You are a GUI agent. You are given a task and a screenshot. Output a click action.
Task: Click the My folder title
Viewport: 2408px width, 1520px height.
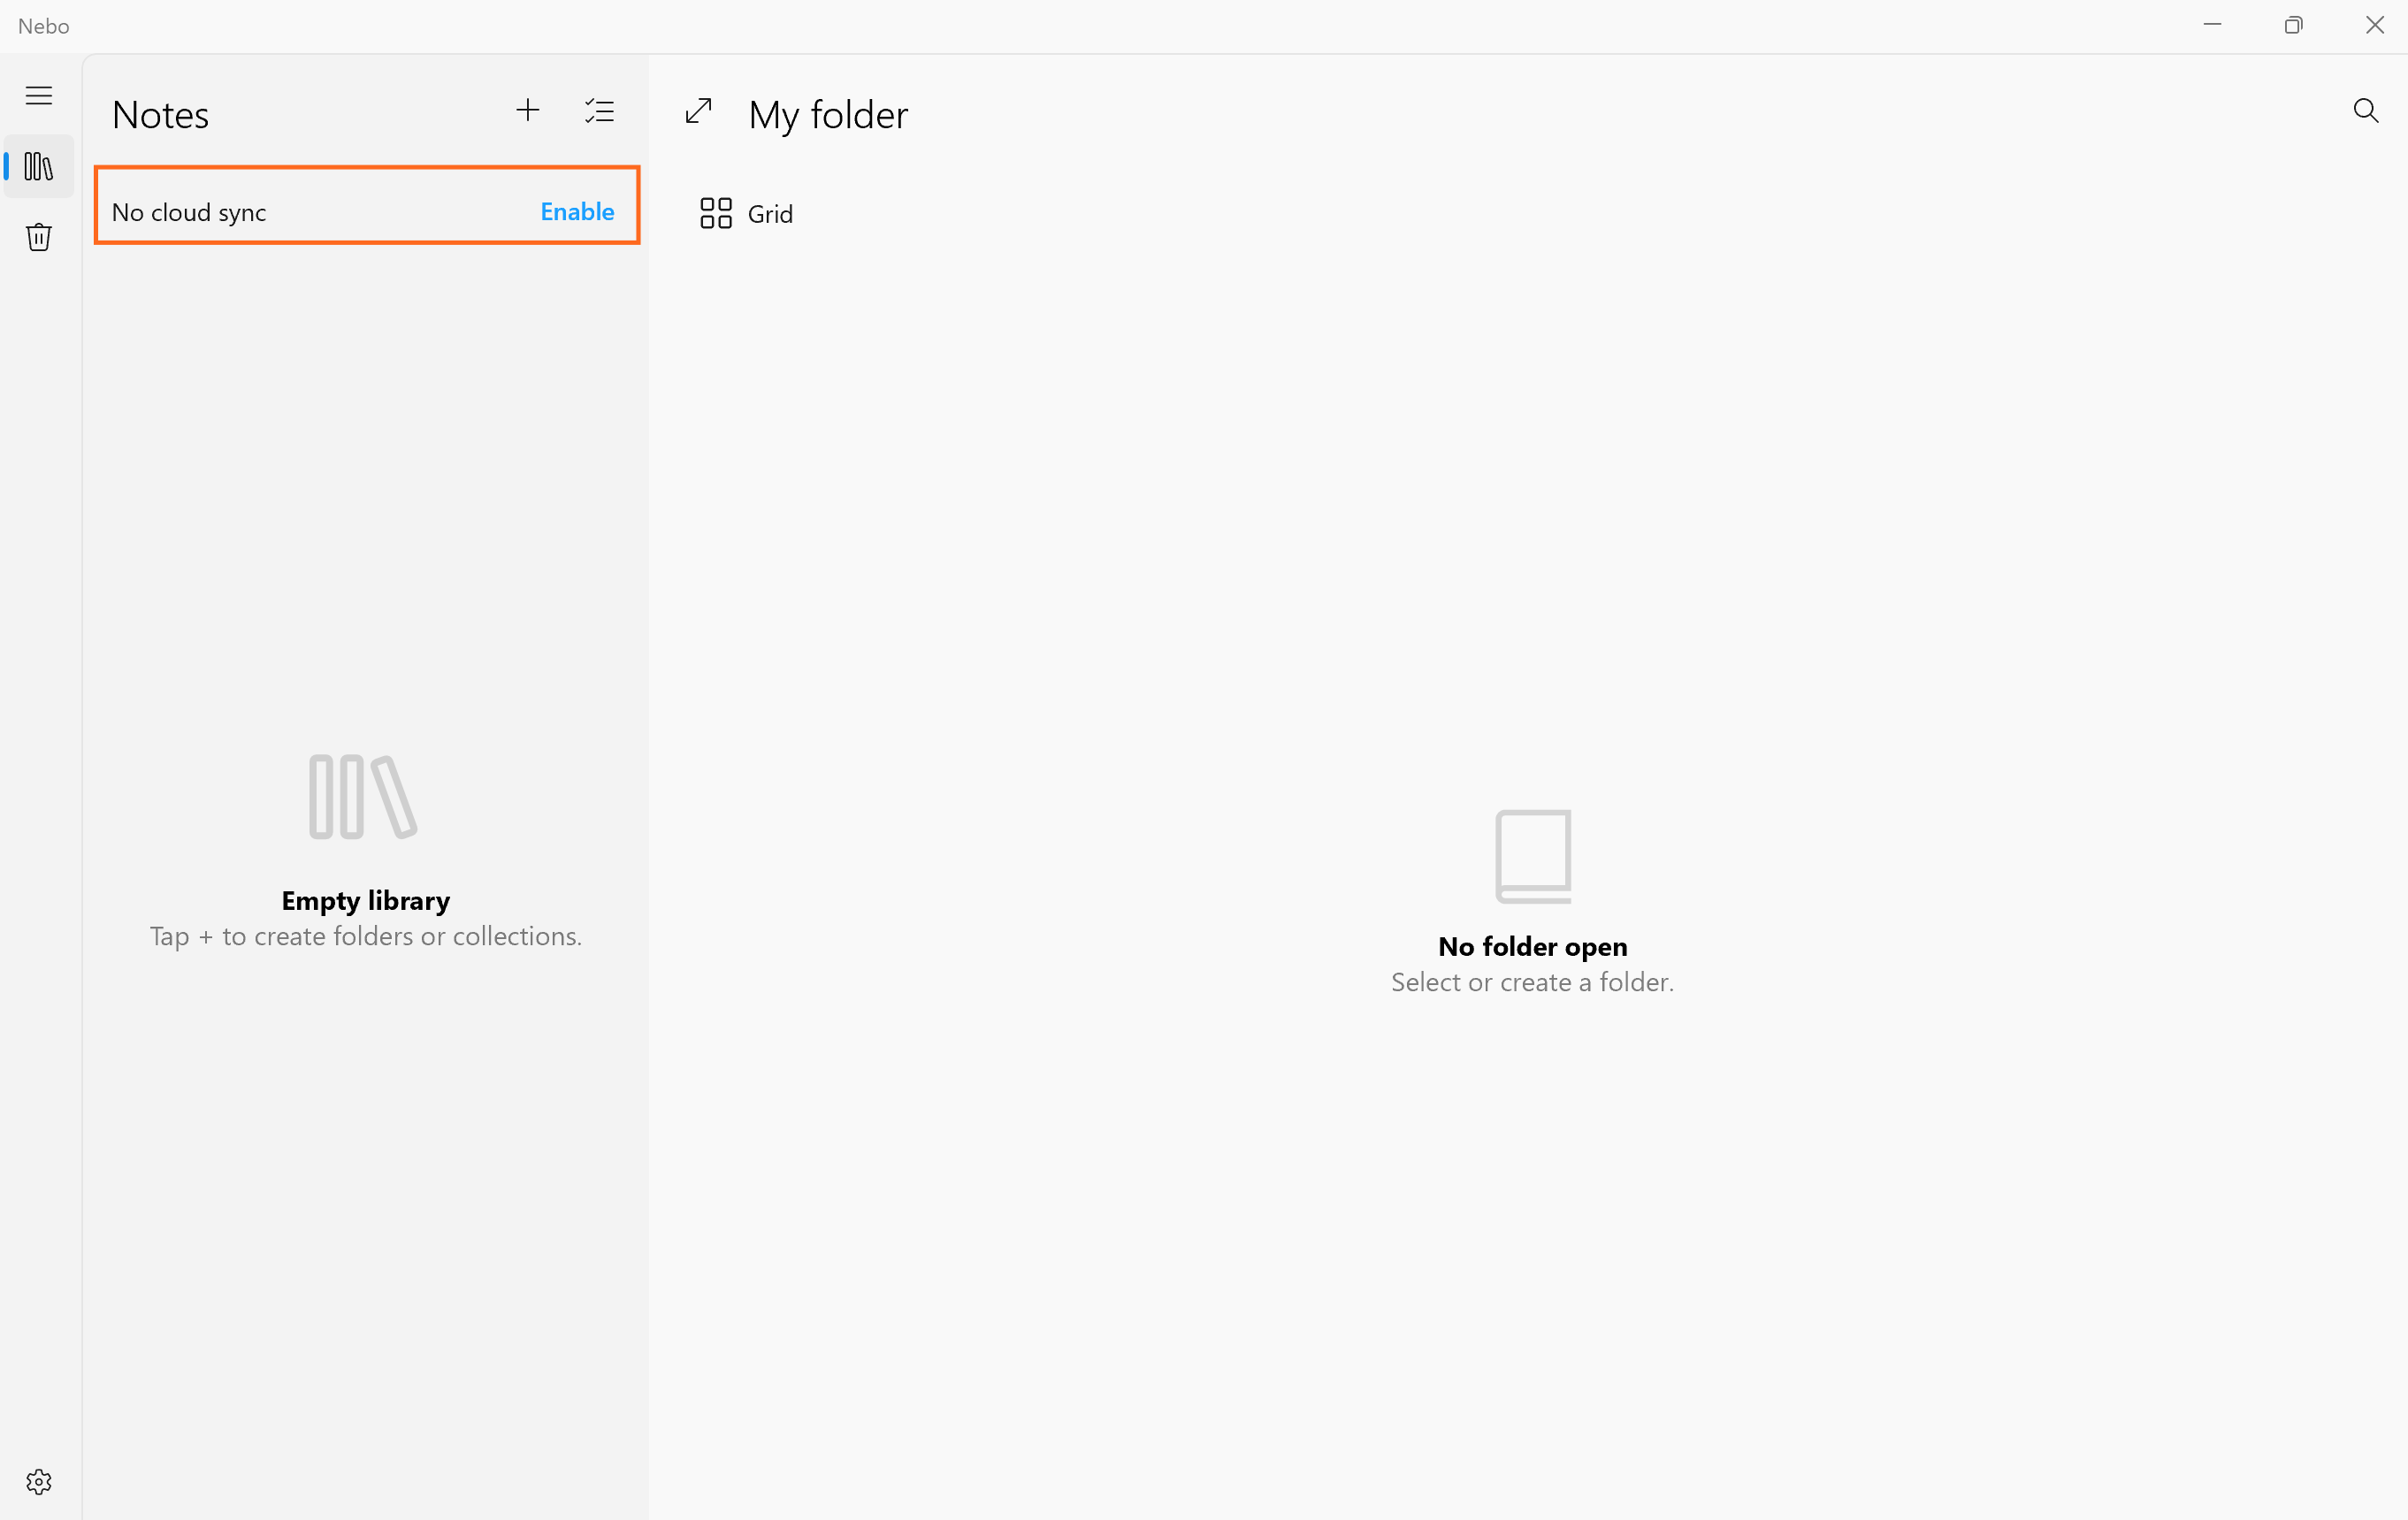click(828, 115)
